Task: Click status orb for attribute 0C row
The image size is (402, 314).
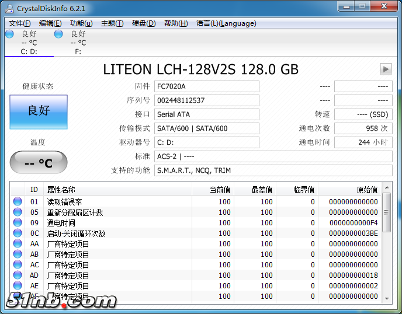Action: coord(18,233)
